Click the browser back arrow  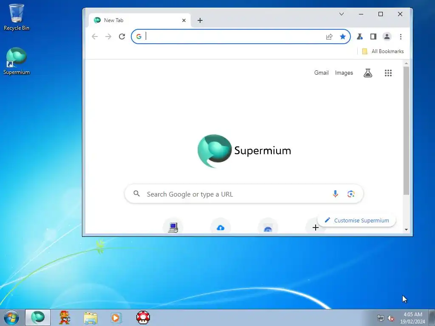[95, 37]
